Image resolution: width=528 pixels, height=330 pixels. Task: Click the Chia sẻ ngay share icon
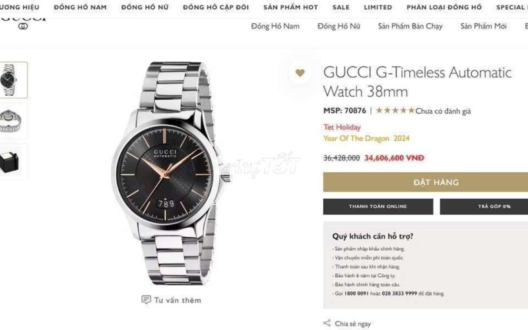[327, 323]
